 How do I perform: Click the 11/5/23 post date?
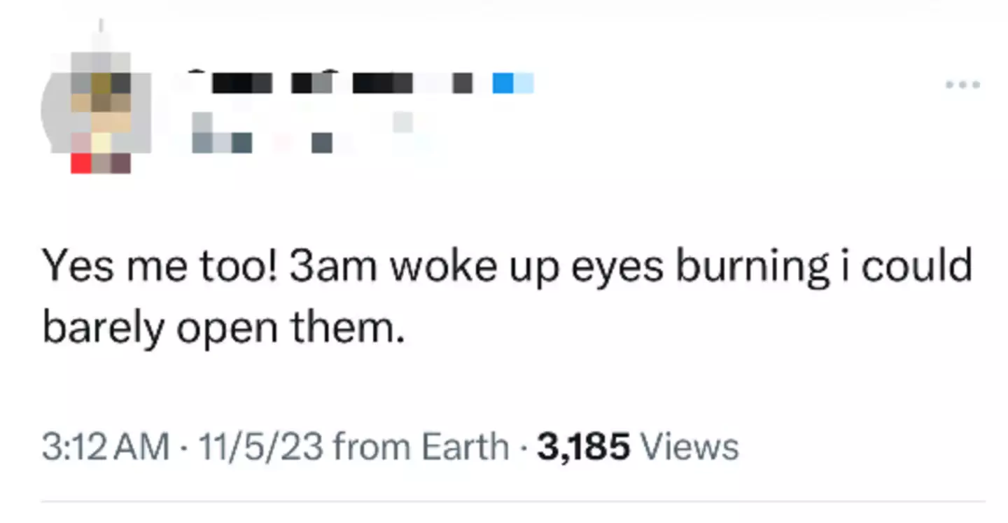click(262, 447)
